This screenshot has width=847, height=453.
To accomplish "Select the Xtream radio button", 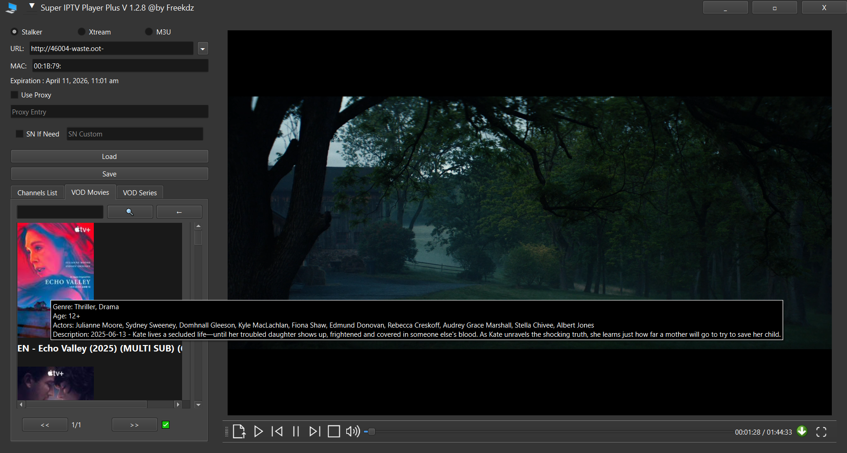I will [82, 32].
